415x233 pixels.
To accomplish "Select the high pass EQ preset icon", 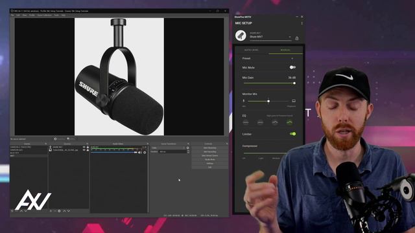I will click(260, 122).
